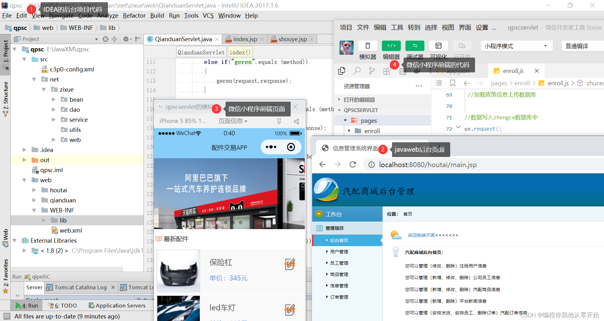Open the 4: Run tool window button
The image size is (604, 321).
click(27, 306)
